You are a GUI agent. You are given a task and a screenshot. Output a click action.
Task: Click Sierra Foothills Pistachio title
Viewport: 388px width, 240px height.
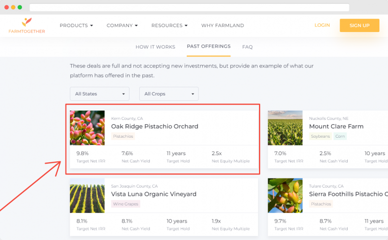tap(348, 194)
